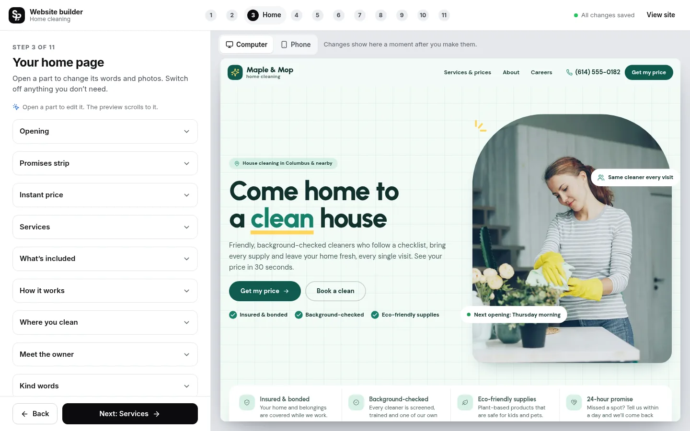Viewport: 690px width, 431px height.
Task: Click the people icon on Same cleaner badge
Action: (x=601, y=177)
